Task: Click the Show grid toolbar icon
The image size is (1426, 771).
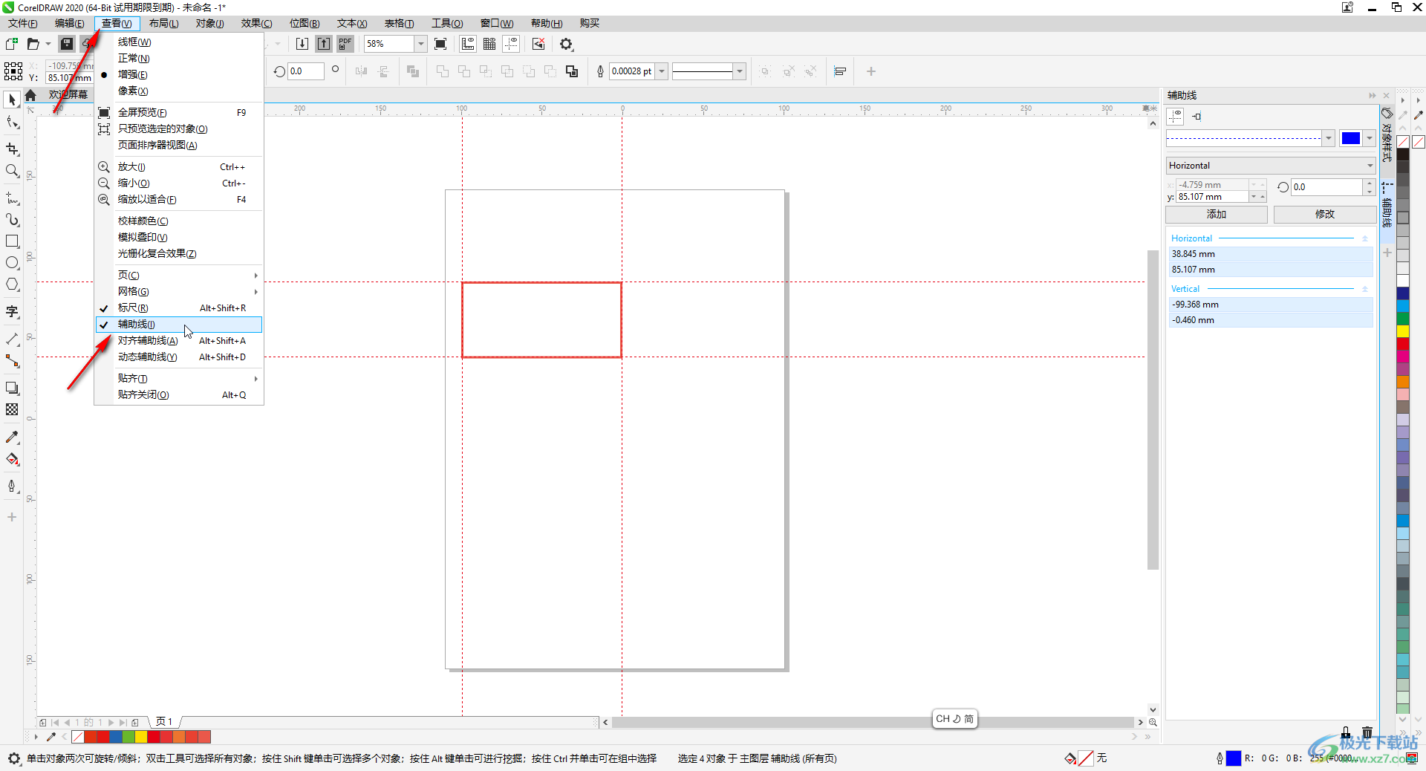Action: tap(489, 44)
